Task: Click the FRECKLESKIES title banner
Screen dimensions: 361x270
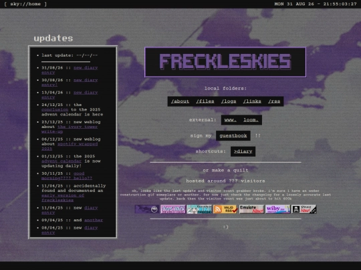Action: tap(225, 62)
